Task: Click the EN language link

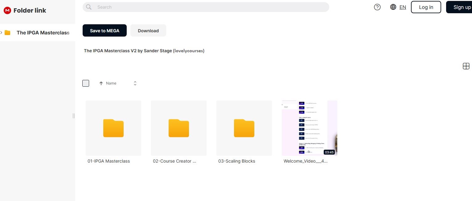Action: pyautogui.click(x=403, y=7)
